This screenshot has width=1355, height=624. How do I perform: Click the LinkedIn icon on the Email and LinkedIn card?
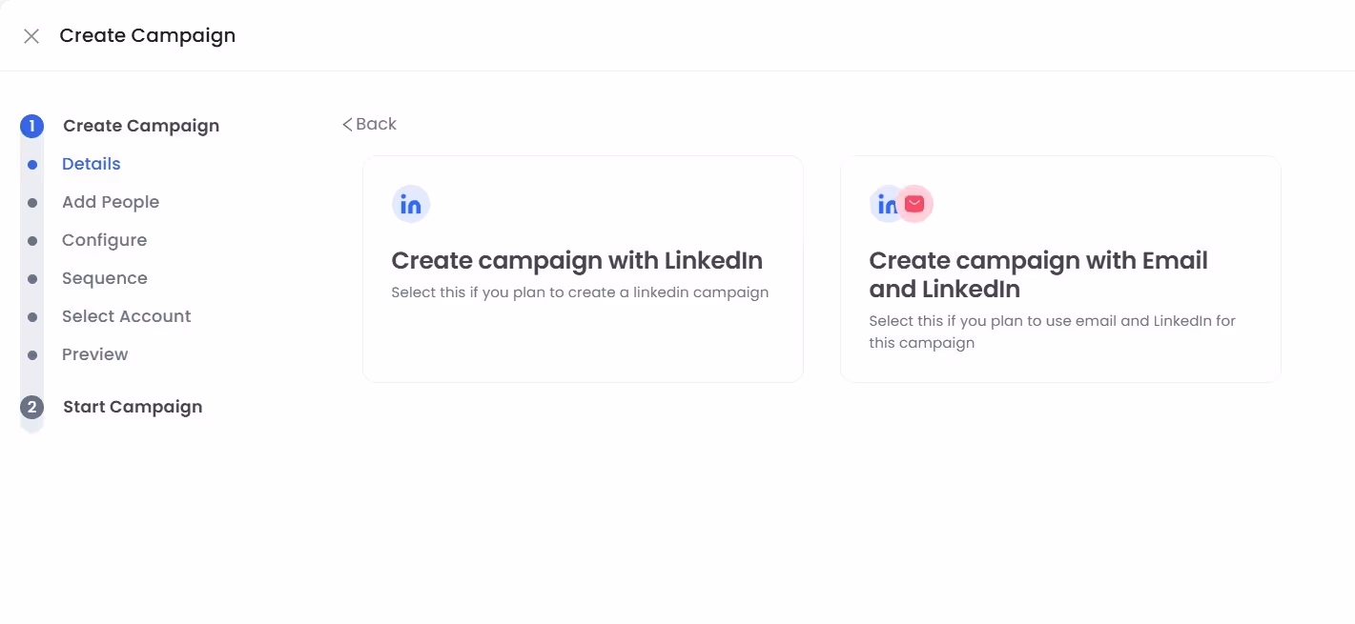(885, 203)
